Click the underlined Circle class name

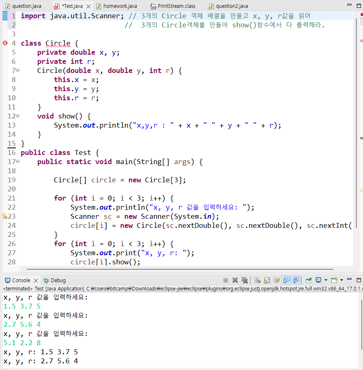pyautogui.click(x=58, y=43)
